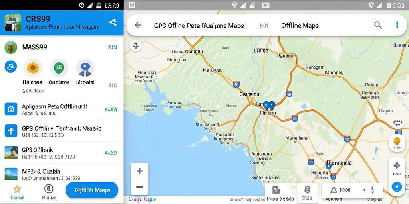
Task: Tap the directional pad icon on right side
Action: point(397,165)
